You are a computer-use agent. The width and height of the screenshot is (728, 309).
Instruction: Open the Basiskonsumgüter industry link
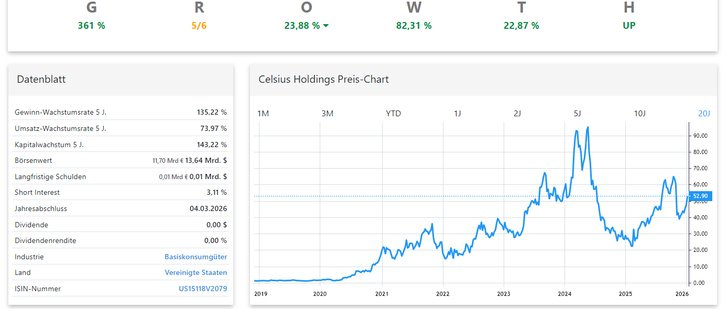(196, 257)
